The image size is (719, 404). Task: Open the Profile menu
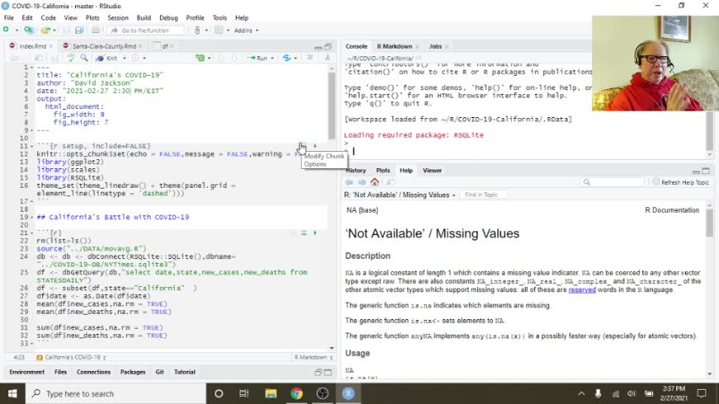coord(195,18)
